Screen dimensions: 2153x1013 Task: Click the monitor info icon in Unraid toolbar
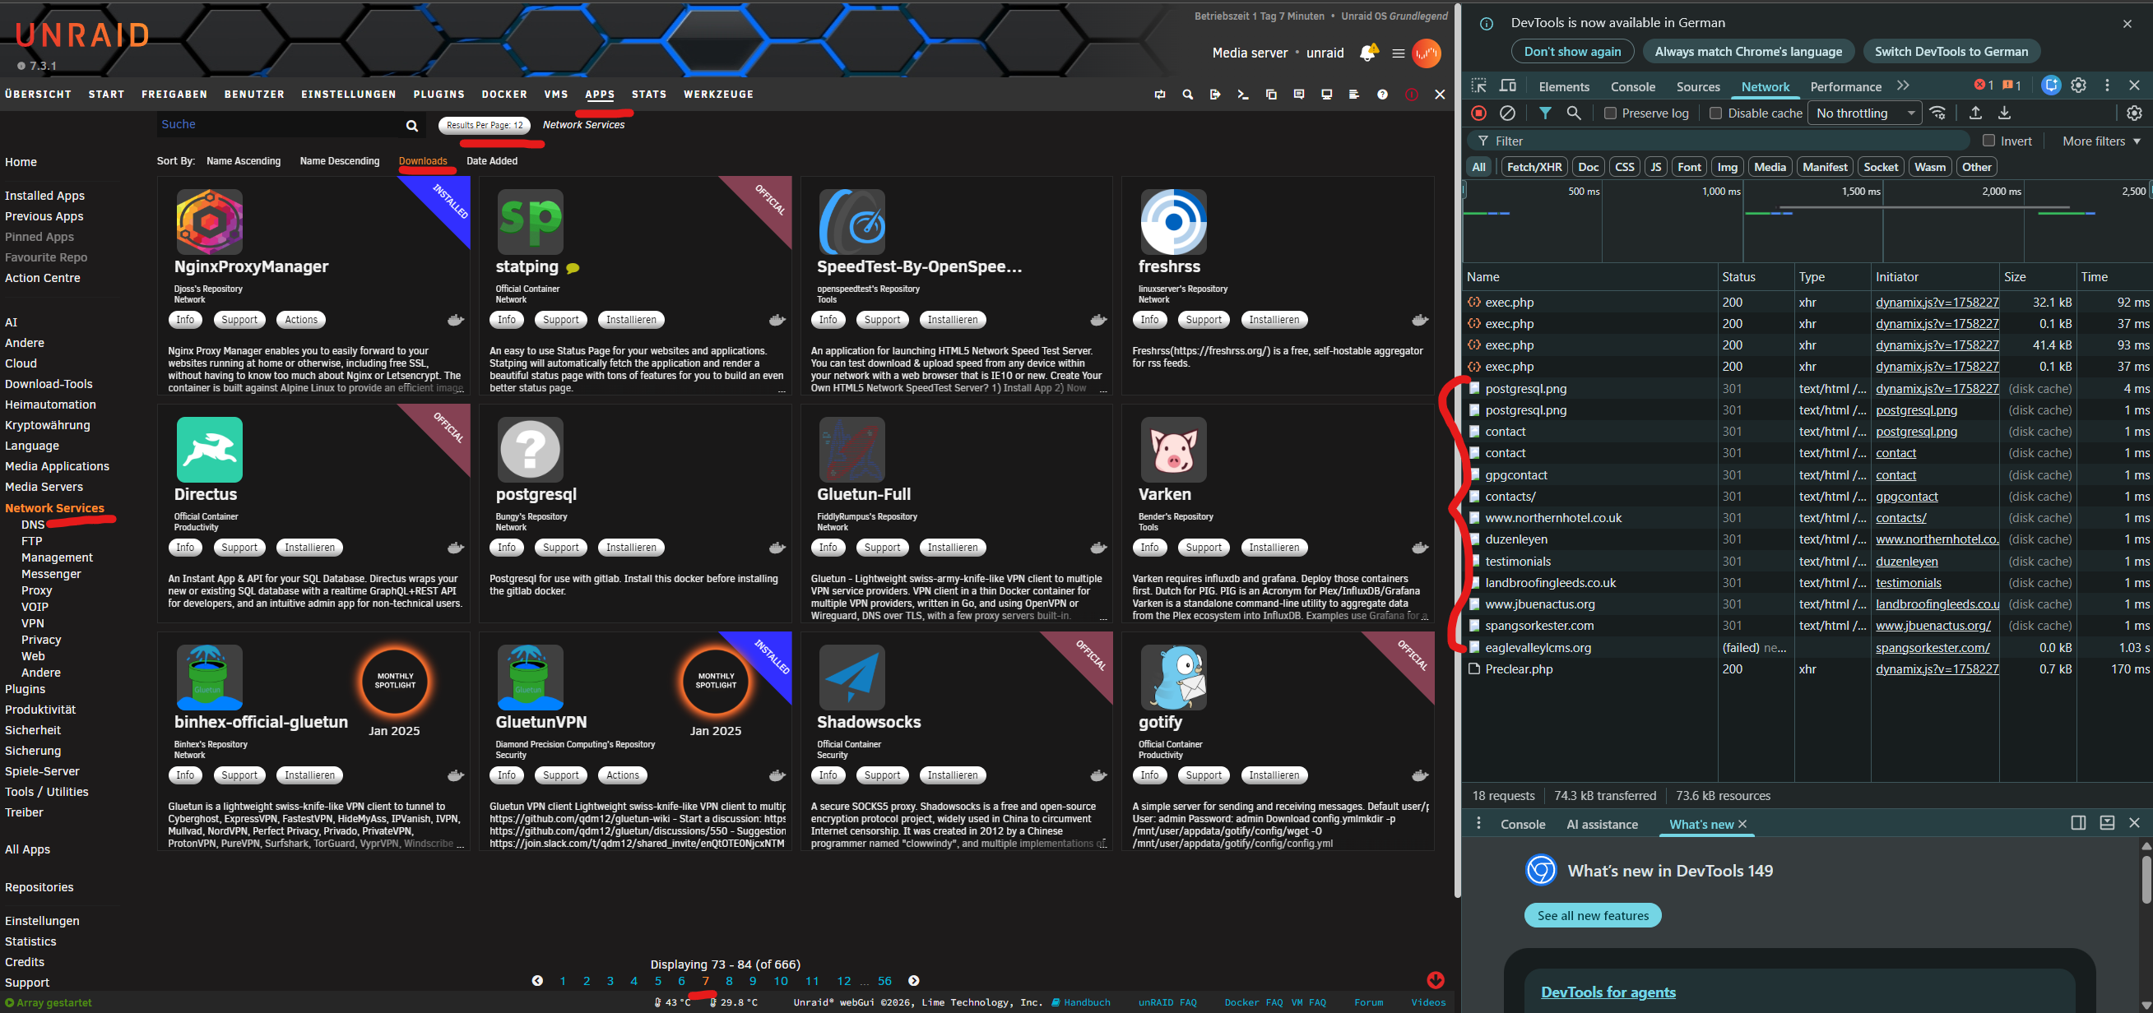[x=1326, y=95]
